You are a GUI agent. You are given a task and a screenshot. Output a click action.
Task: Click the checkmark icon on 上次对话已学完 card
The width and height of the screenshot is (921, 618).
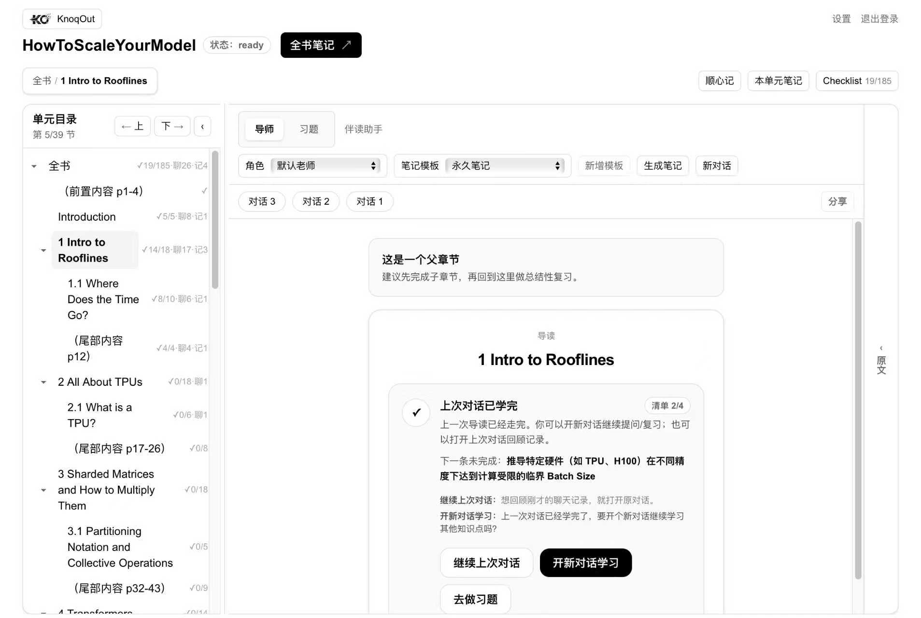click(415, 413)
